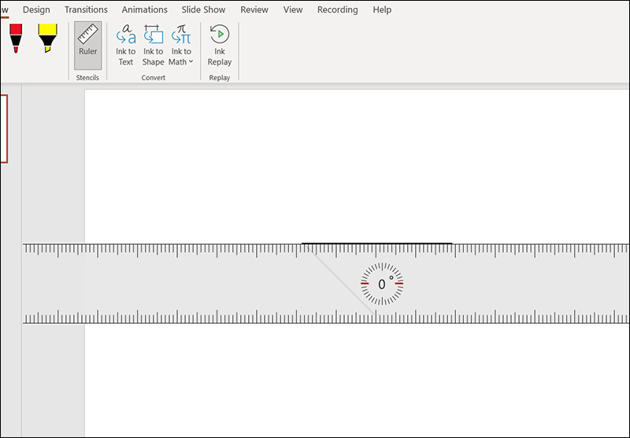Image resolution: width=630 pixels, height=438 pixels.
Task: Switch to the View tab
Action: [x=293, y=10]
